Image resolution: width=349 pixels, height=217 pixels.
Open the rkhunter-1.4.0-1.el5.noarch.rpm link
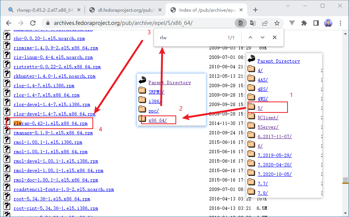point(54,76)
